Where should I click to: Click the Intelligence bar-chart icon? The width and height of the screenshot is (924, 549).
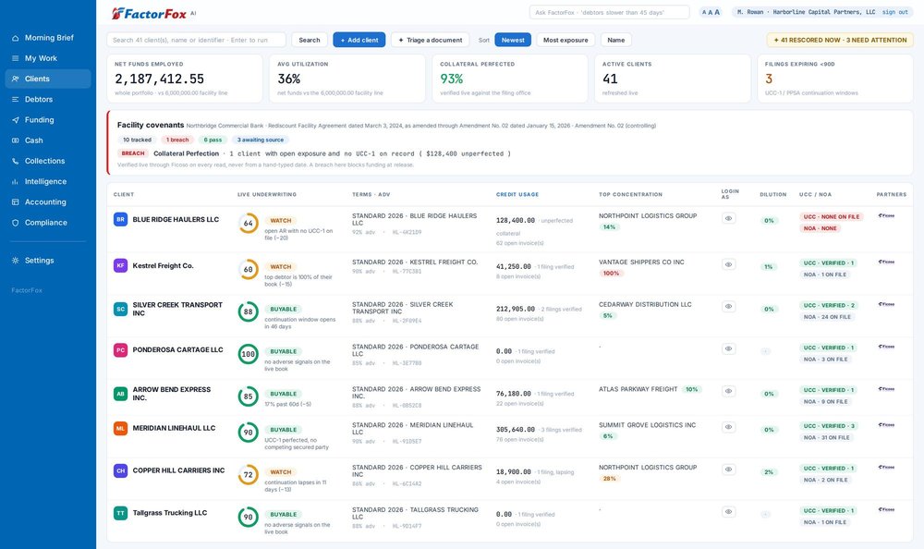click(x=16, y=182)
